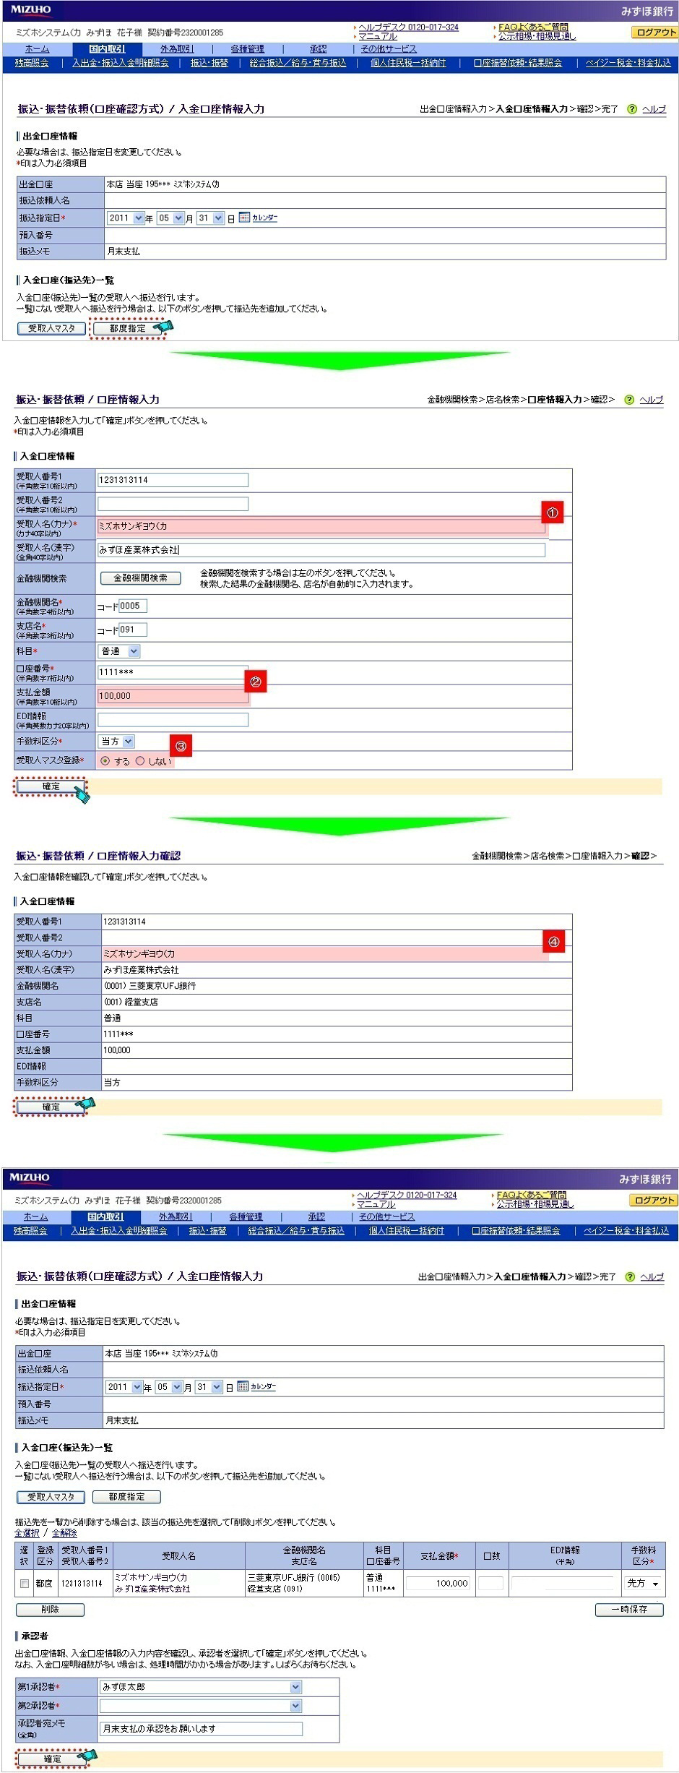Image resolution: width=679 pixels, height=1773 pixels.
Task: Click the 金融機関検索 button
Action: (x=141, y=578)
